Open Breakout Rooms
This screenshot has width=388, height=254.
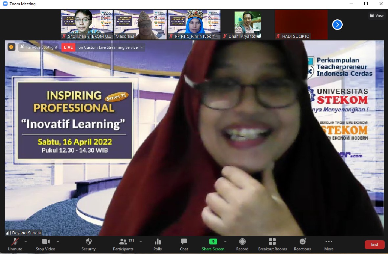click(x=272, y=244)
